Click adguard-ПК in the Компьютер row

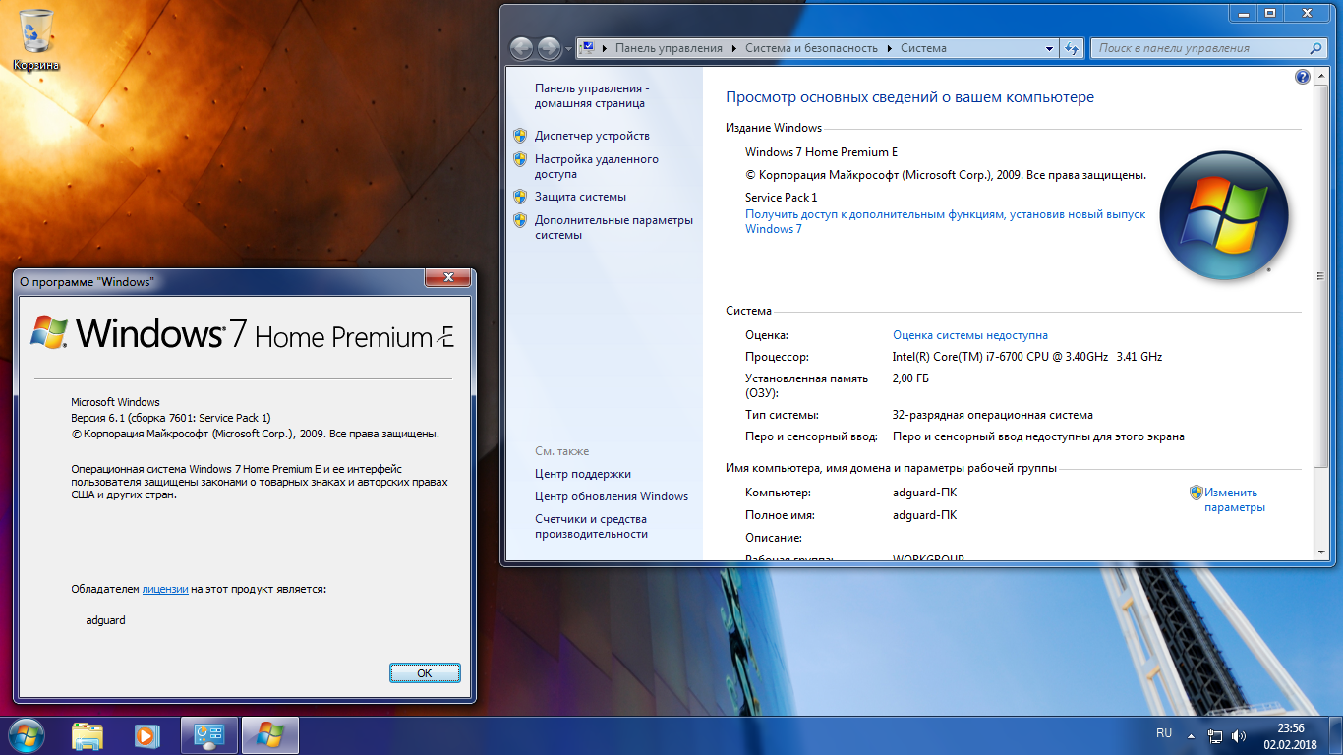pos(924,493)
